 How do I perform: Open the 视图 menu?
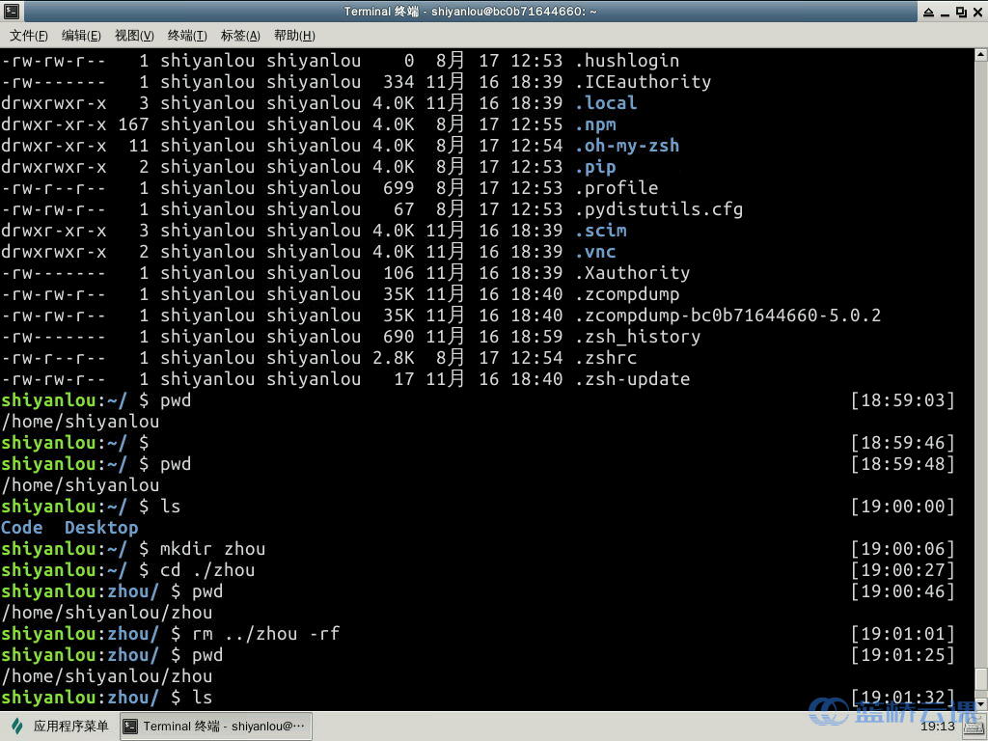[134, 35]
